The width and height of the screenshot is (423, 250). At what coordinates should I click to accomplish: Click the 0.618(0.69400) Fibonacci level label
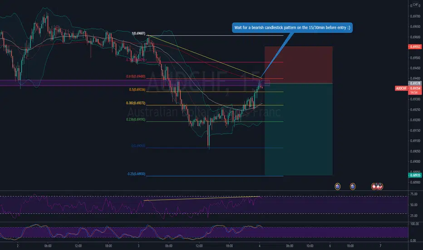136,76
